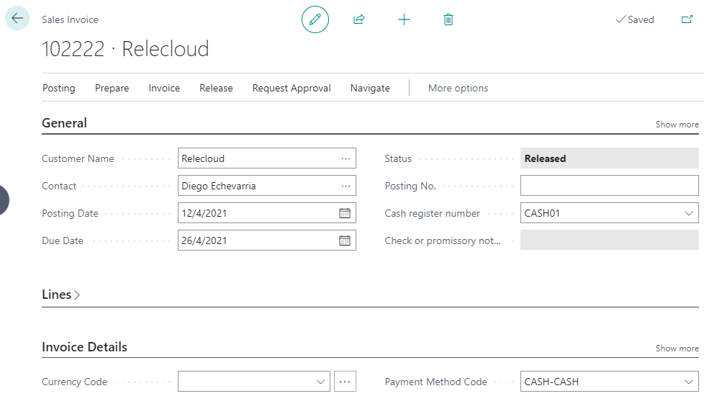Click the Cash register number label
Screen dimensions: 704x396
point(433,213)
